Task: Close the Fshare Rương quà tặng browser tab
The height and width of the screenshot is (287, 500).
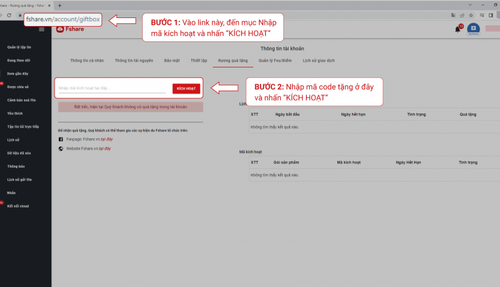Action: [x=49, y=5]
